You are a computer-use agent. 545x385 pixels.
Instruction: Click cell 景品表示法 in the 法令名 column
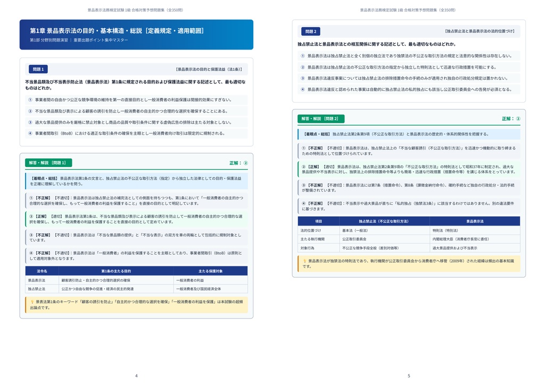tap(42, 280)
